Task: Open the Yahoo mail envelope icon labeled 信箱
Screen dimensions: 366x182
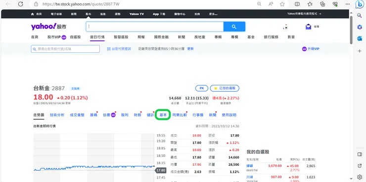Action: pos(312,27)
